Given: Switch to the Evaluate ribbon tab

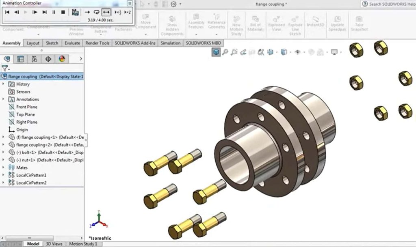Looking at the screenshot, I should 72,43.
